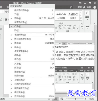Toggle 上载状态(U) option
98x101 pixels.
pyautogui.click(x=32, y=80)
